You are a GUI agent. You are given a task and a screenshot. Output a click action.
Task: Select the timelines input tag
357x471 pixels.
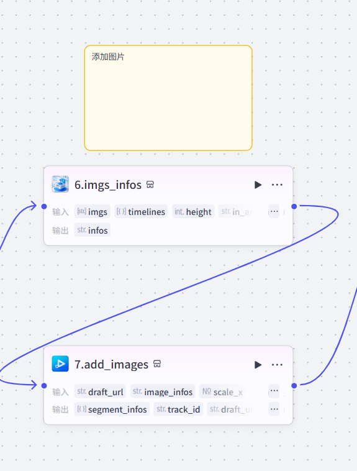click(x=141, y=212)
